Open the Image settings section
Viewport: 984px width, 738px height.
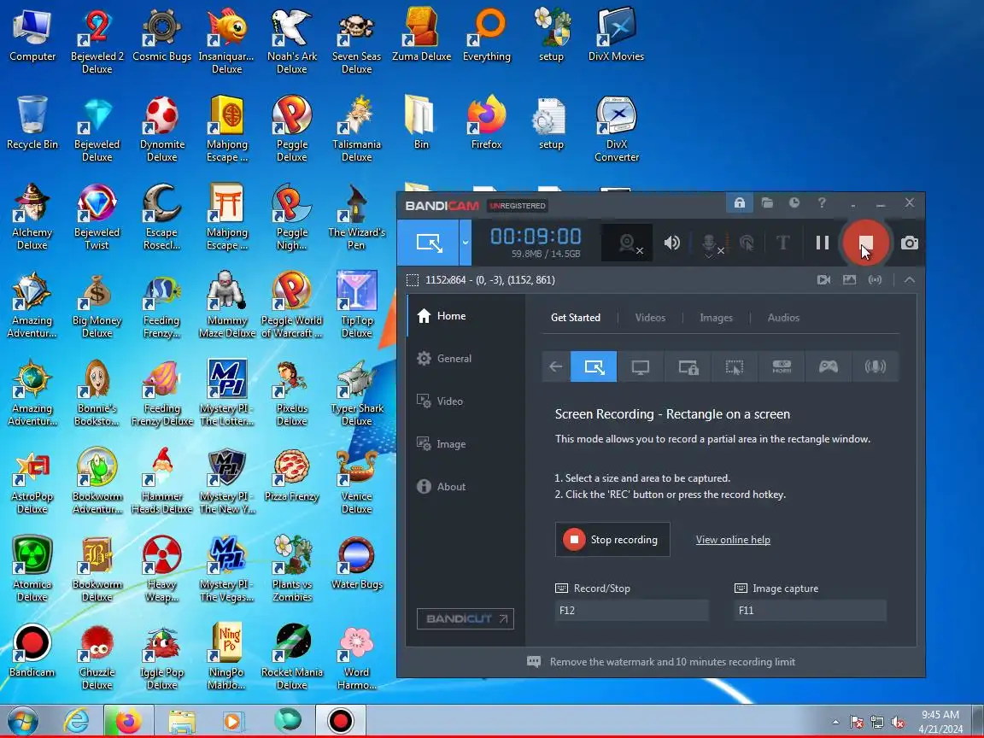click(466, 443)
